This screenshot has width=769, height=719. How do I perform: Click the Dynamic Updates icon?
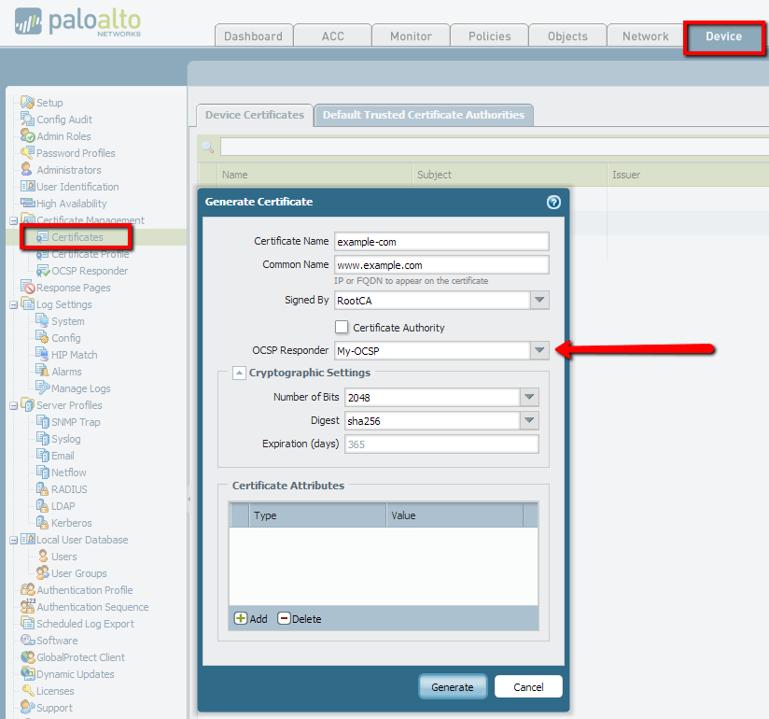28,673
